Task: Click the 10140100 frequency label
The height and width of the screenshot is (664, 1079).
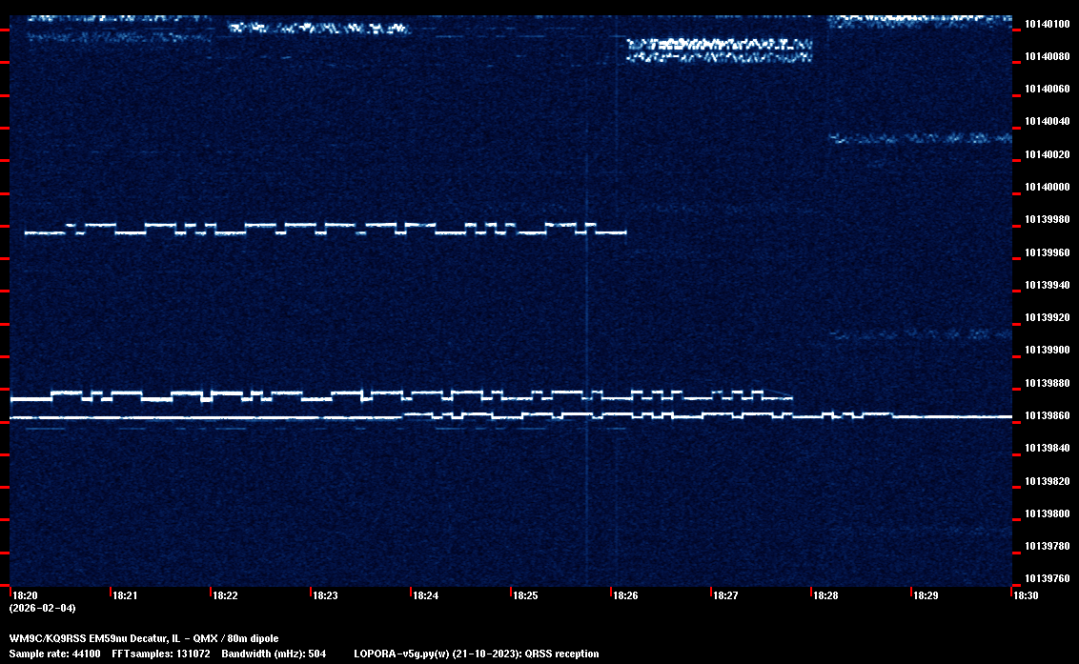Action: [1046, 24]
